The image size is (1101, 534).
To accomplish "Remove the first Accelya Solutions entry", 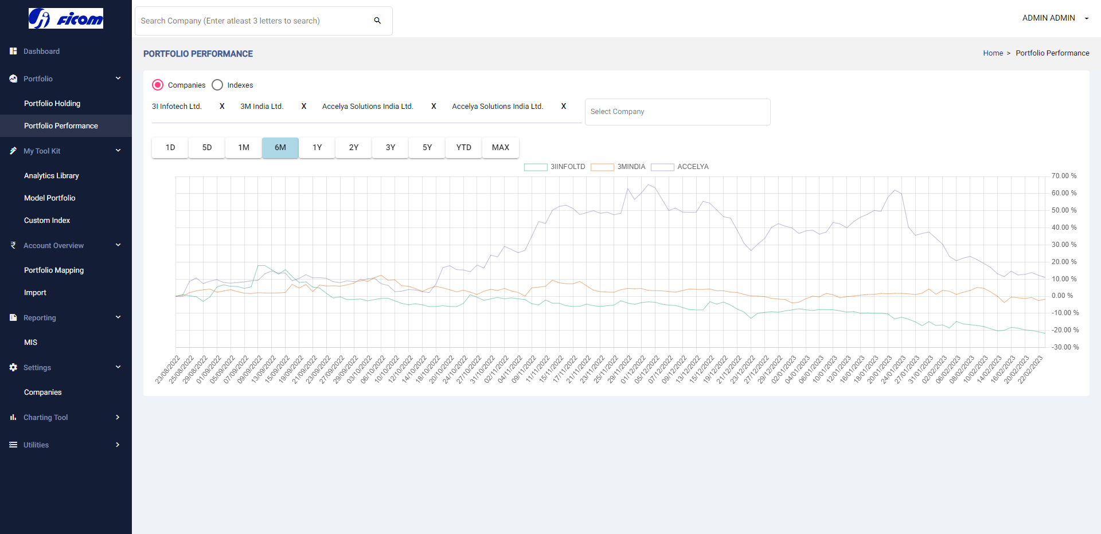I will 434,107.
